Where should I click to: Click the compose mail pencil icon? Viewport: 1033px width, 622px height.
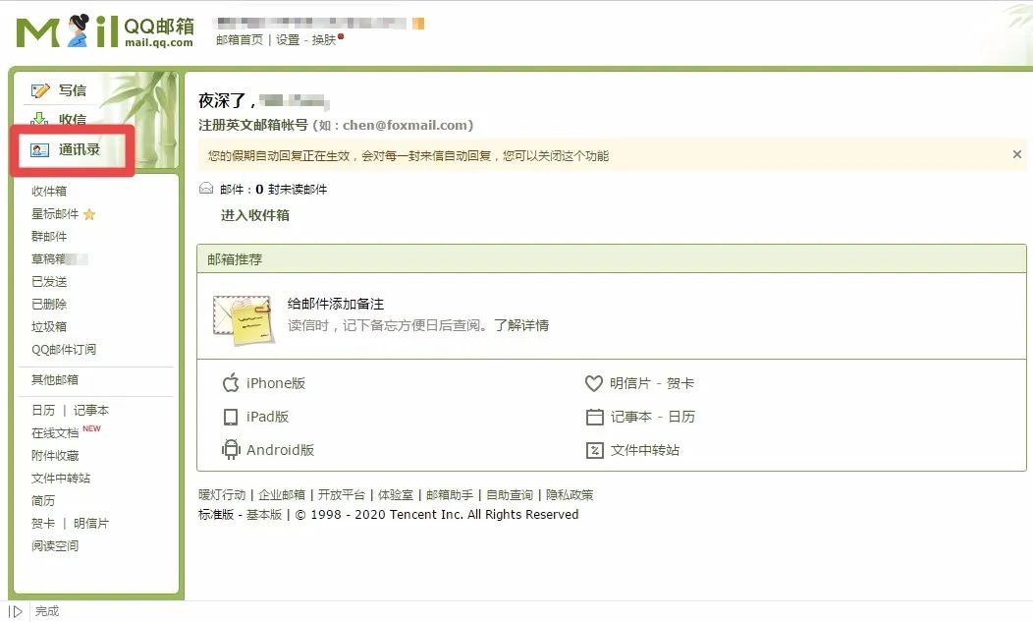[40, 90]
